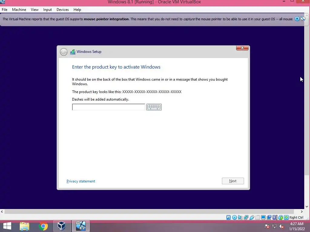Click the keyboard capture green arrow icon
The height and width of the screenshot is (232, 310).
[x=286, y=217]
